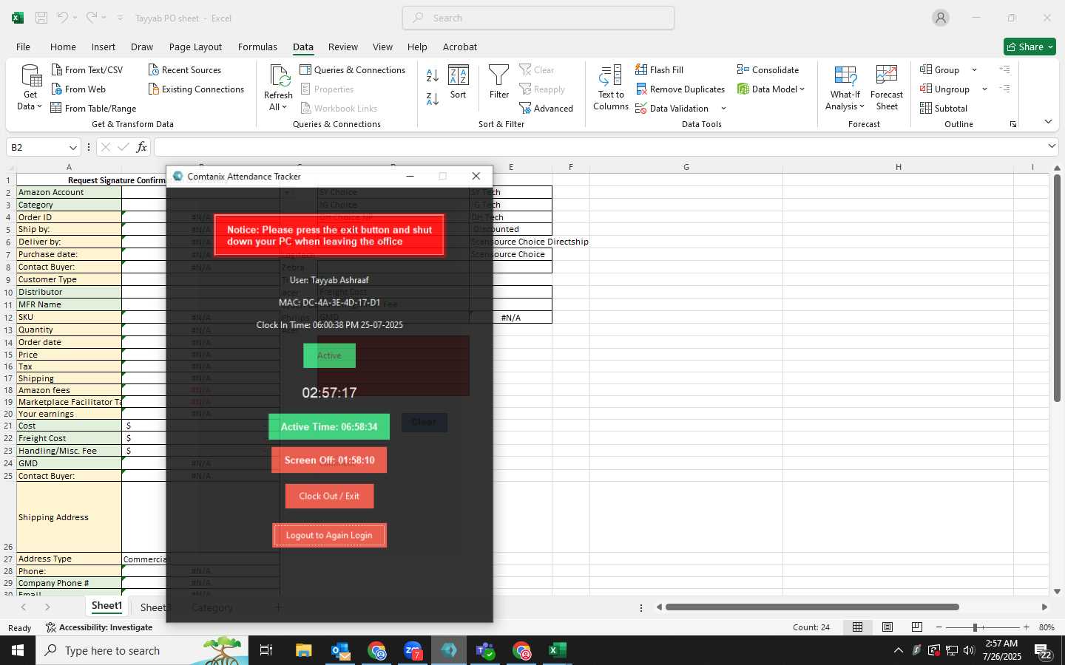Click the Share button
1065x665 pixels.
(1029, 47)
